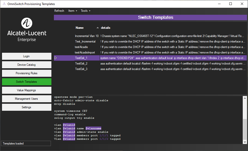248x151 pixels.
Task: Click the OmniSwitch app icon in title bar
Action: coord(4,4)
